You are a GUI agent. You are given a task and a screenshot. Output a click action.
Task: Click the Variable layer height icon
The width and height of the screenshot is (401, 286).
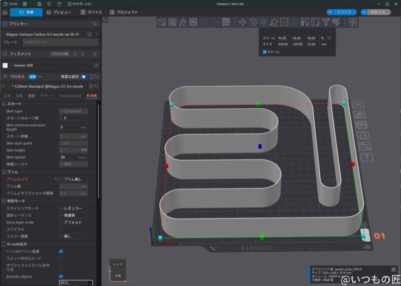[226, 22]
